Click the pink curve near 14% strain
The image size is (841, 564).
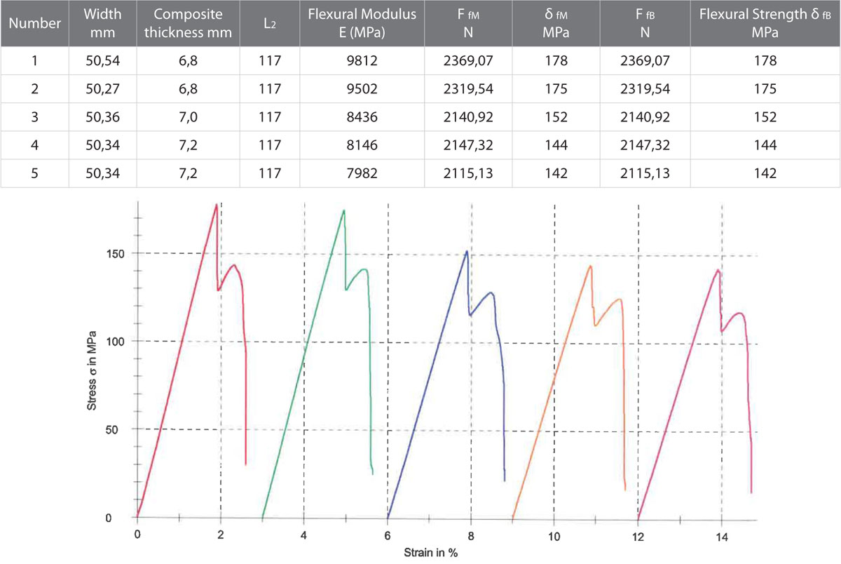coord(716,271)
